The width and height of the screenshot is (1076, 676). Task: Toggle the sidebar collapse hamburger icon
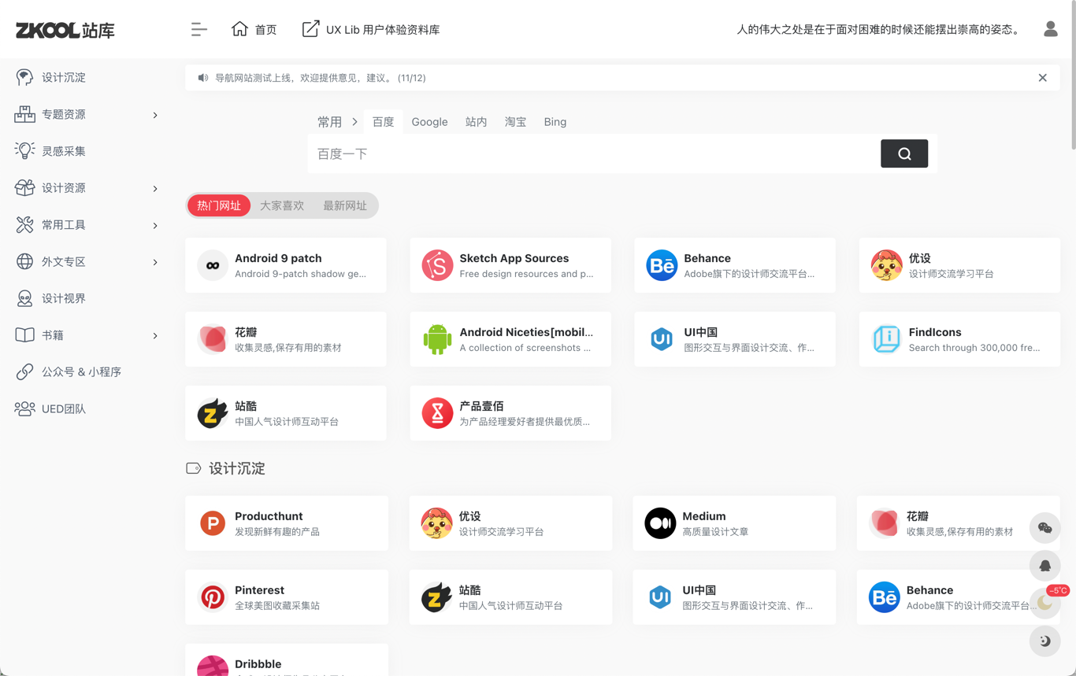199,29
